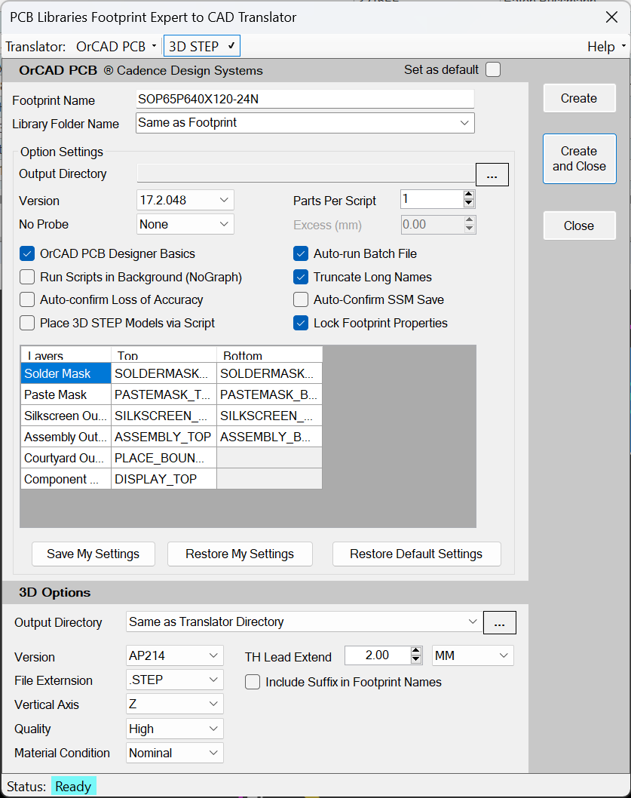Uncheck Auto-run Batch File
Screen dimensions: 631x798
tap(301, 253)
